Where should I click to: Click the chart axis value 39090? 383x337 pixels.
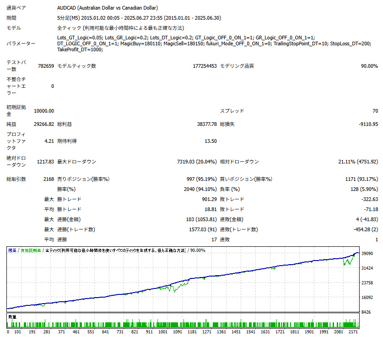point(367,253)
